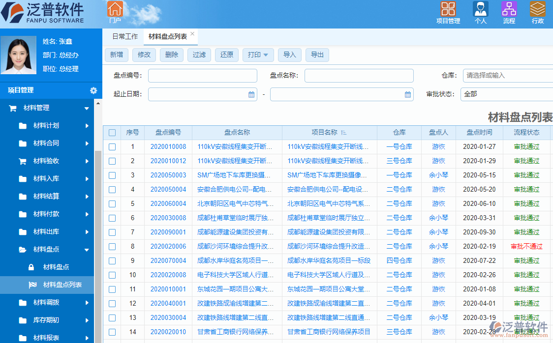
Task: 打开起止日期的日历图标
Action: [x=251, y=94]
